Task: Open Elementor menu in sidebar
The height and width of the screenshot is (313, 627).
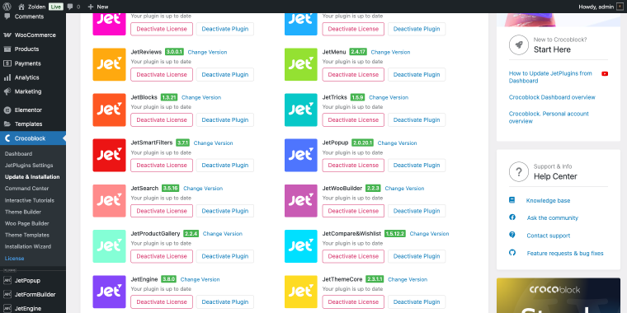Action: point(33,110)
